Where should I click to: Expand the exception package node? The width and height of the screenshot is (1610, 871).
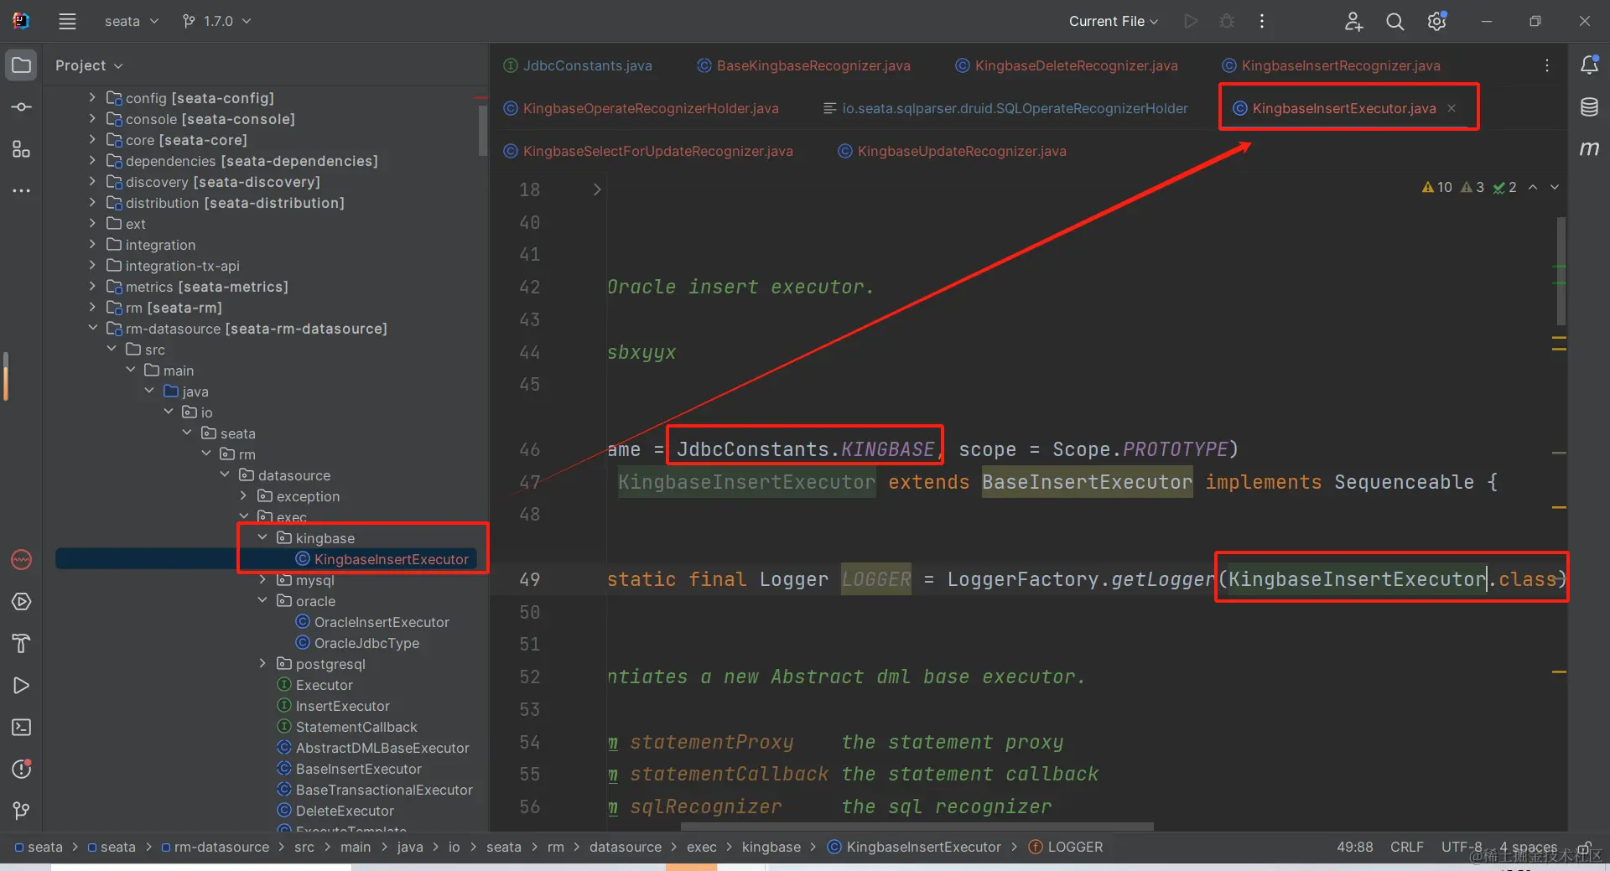[244, 496]
